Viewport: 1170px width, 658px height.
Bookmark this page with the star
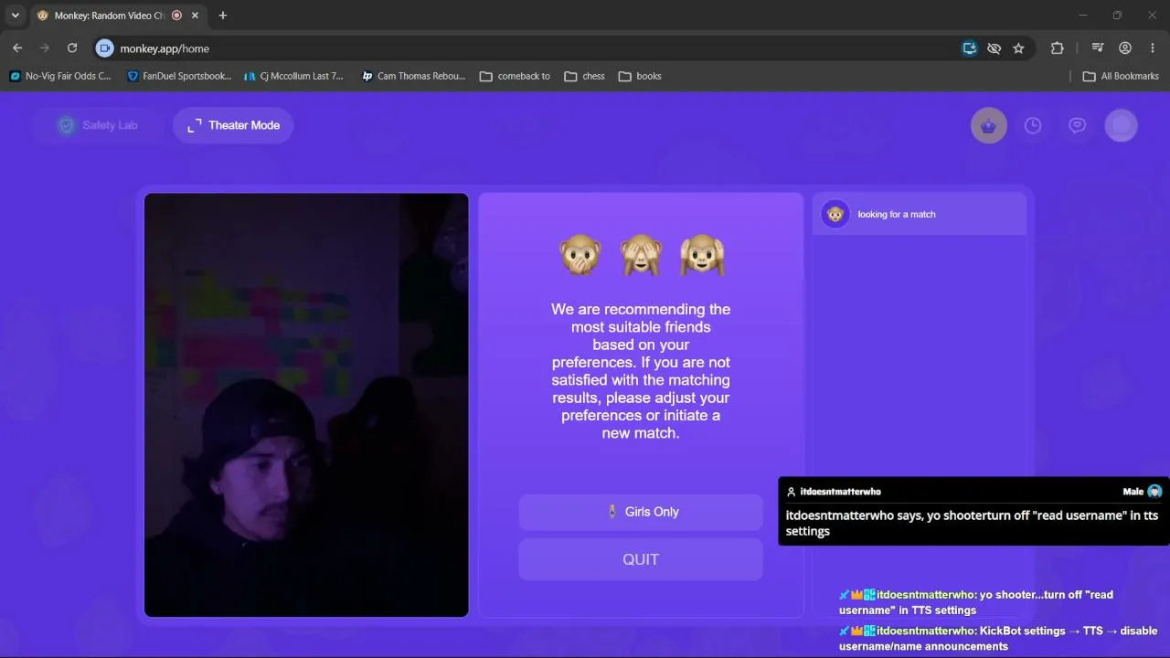(x=1018, y=48)
